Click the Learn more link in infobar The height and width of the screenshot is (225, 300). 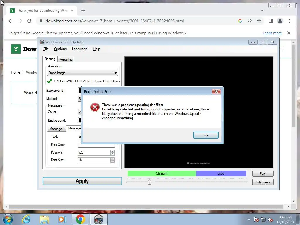coord(272,33)
